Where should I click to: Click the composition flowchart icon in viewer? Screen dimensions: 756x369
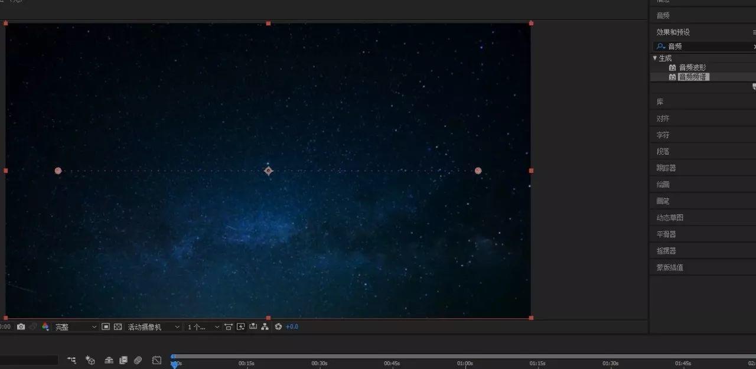[265, 326]
